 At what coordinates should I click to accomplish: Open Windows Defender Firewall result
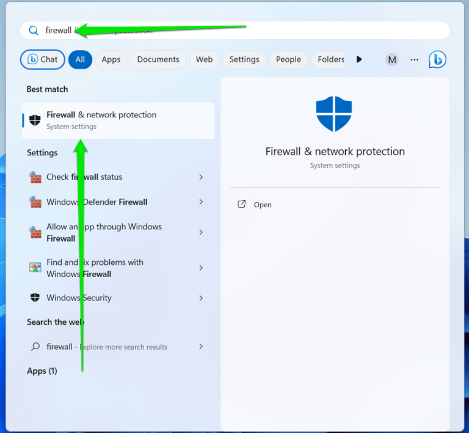[x=118, y=202]
